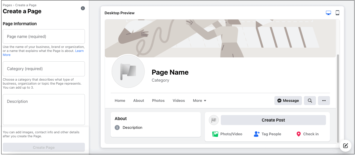Click the disabled Create Page button
Image resolution: width=355 pixels, height=155 pixels.
[x=44, y=148]
